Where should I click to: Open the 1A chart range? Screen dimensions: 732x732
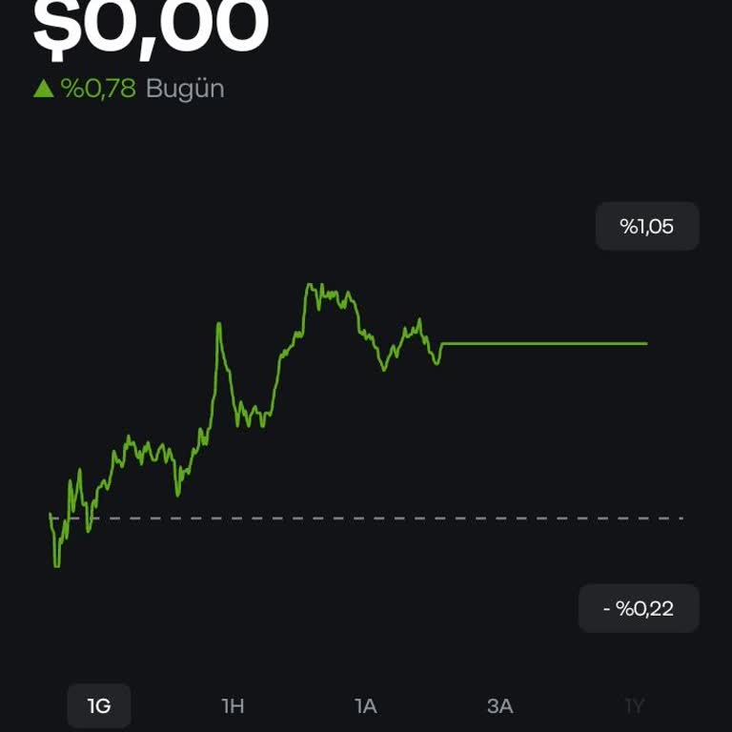point(366,706)
